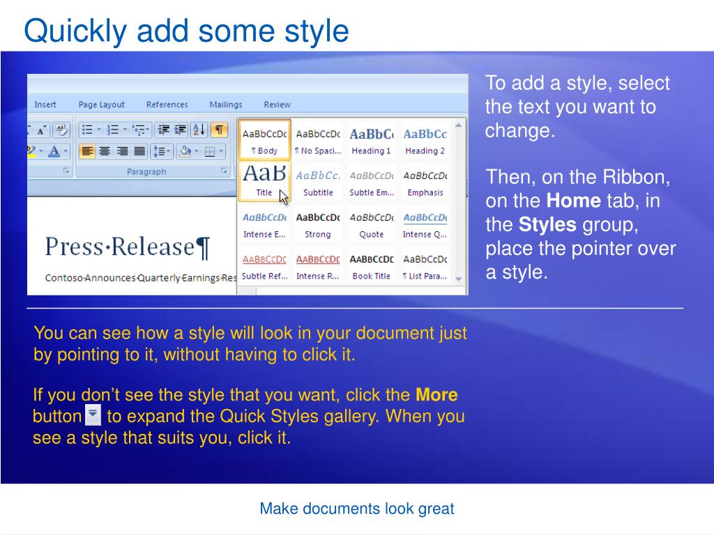
Task: Click the Shading paint bucket icon
Action: point(185,151)
